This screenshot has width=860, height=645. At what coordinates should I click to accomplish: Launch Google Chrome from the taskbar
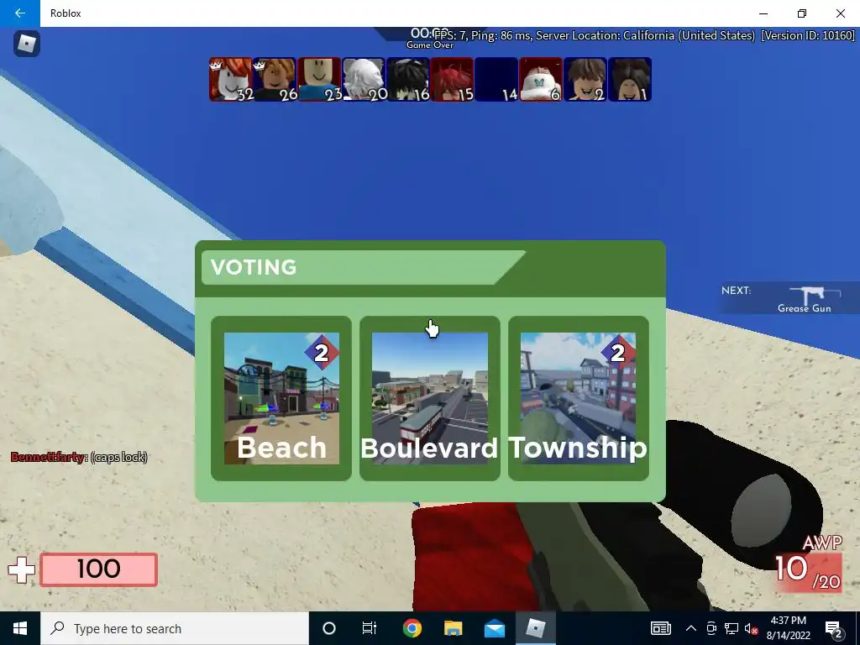[412, 628]
